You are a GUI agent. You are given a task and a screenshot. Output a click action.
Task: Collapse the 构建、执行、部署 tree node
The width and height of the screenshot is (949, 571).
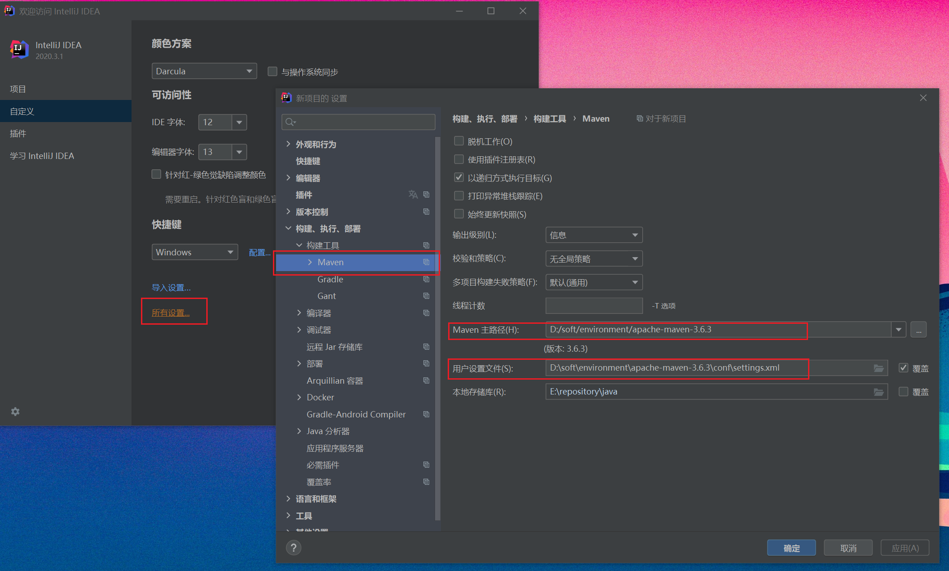pos(288,228)
